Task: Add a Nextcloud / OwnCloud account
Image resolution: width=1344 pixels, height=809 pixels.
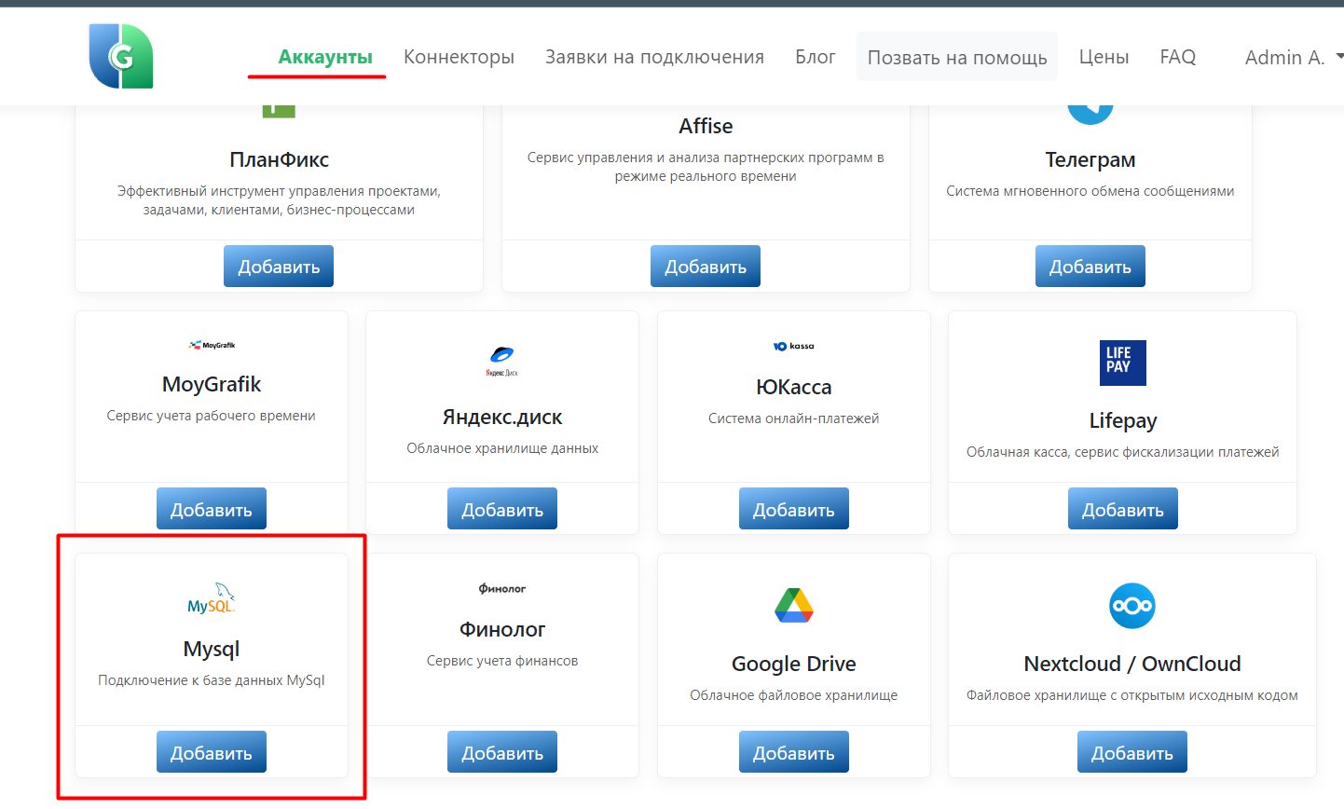Action: [1132, 752]
